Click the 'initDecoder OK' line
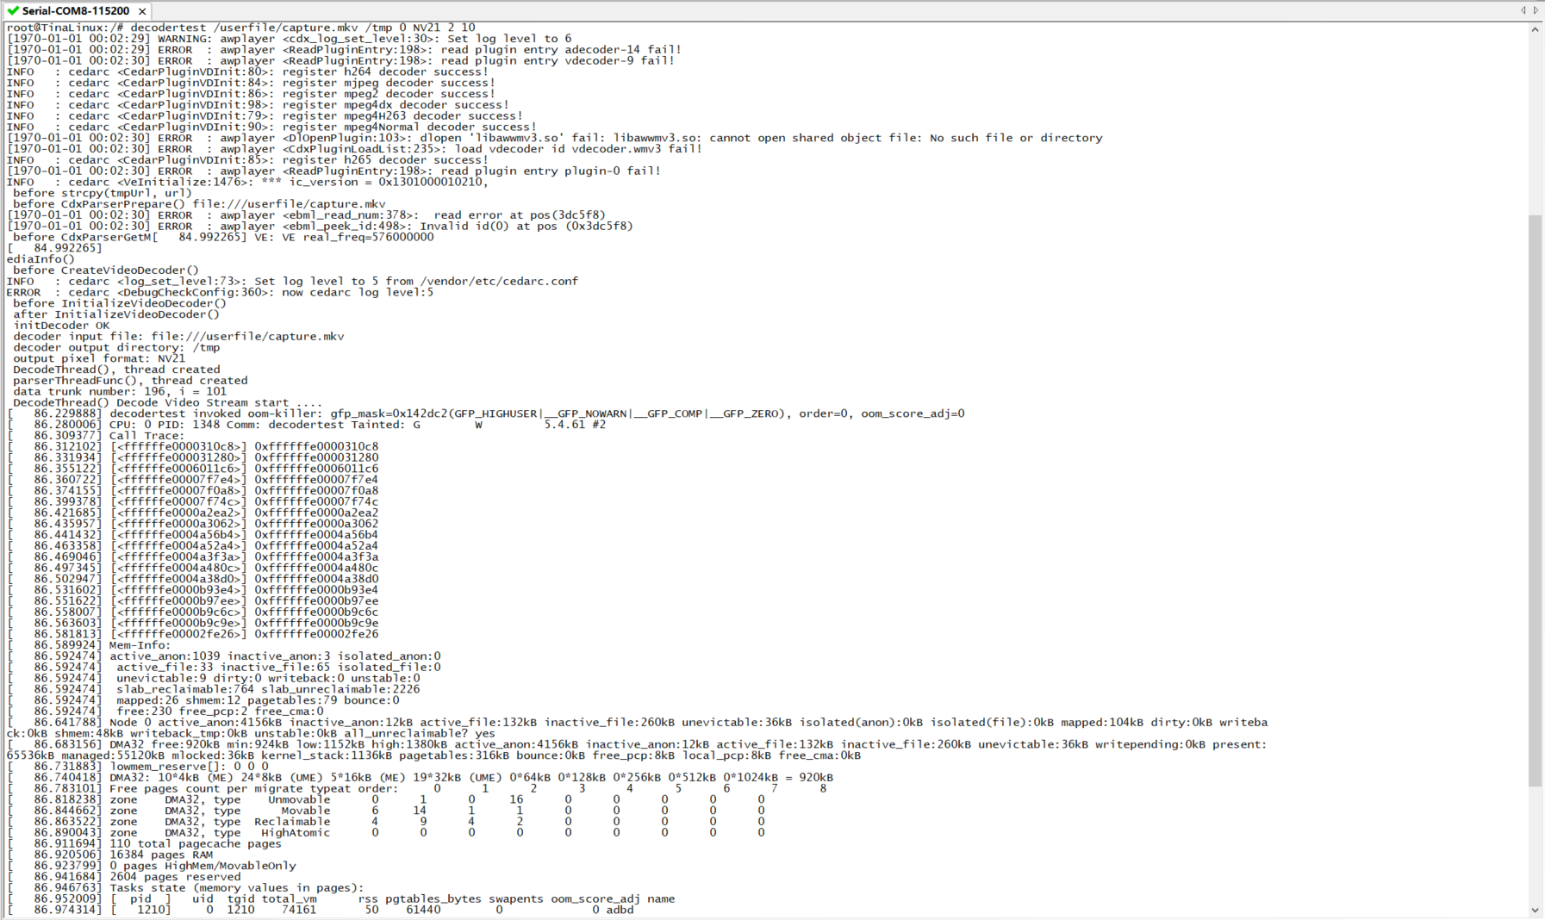 62,326
